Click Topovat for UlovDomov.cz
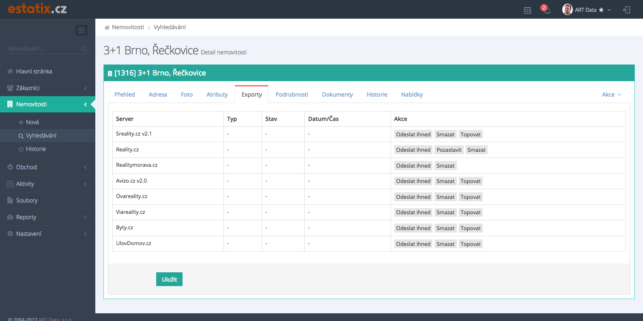Image resolution: width=643 pixels, height=321 pixels. [x=471, y=244]
